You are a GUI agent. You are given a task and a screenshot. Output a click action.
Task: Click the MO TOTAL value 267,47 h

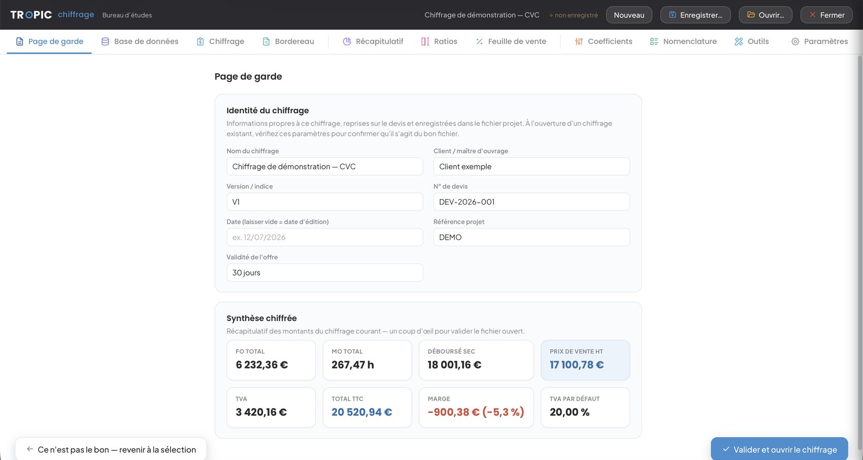click(x=352, y=365)
